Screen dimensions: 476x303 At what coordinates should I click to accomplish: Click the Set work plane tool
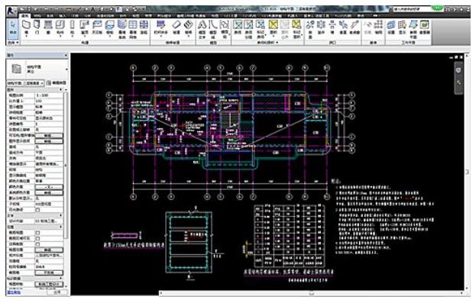click(x=391, y=27)
